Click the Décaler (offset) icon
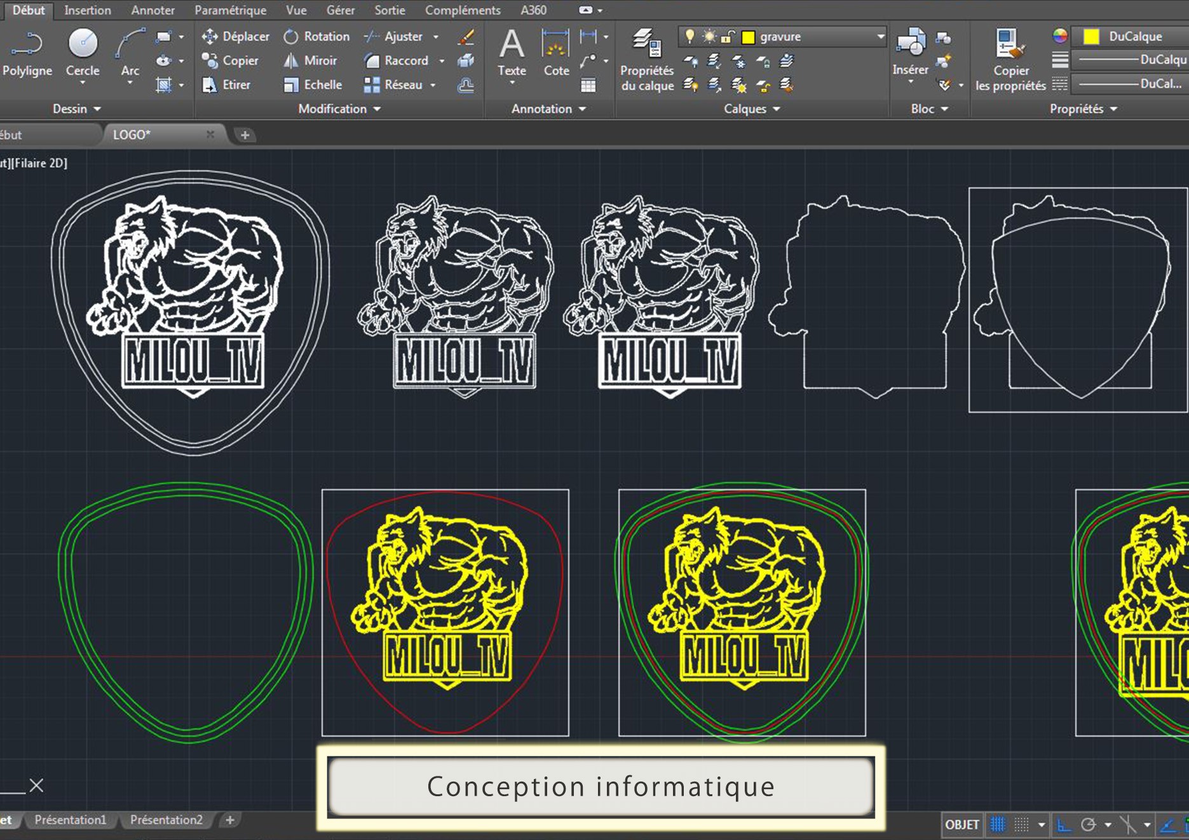The image size is (1189, 840). [466, 84]
